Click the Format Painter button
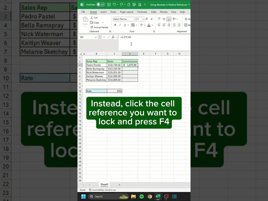268x201 pixels. pyautogui.click(x=99, y=27)
